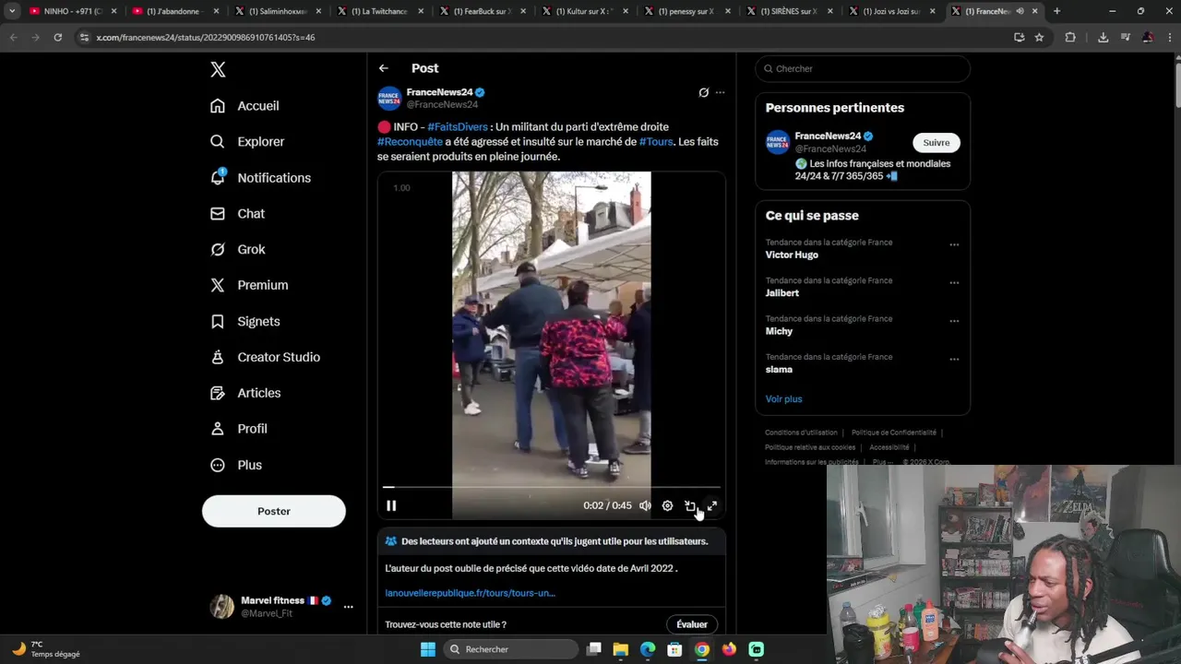Screen dimensions: 1181x664
Task: Click the browser address bar
Action: 544,37
